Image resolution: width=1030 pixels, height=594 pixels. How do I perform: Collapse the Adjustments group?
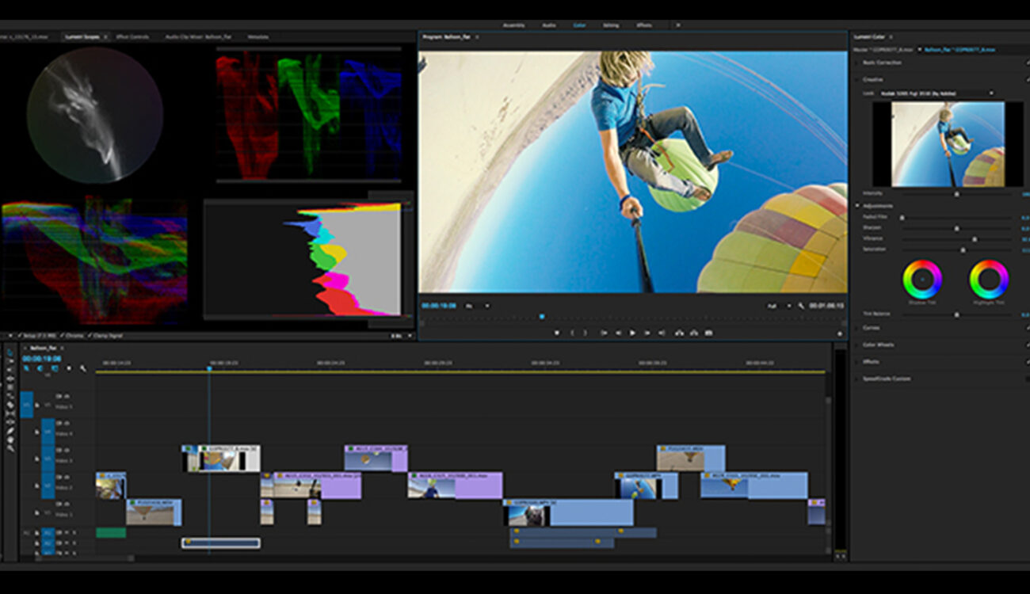[858, 206]
